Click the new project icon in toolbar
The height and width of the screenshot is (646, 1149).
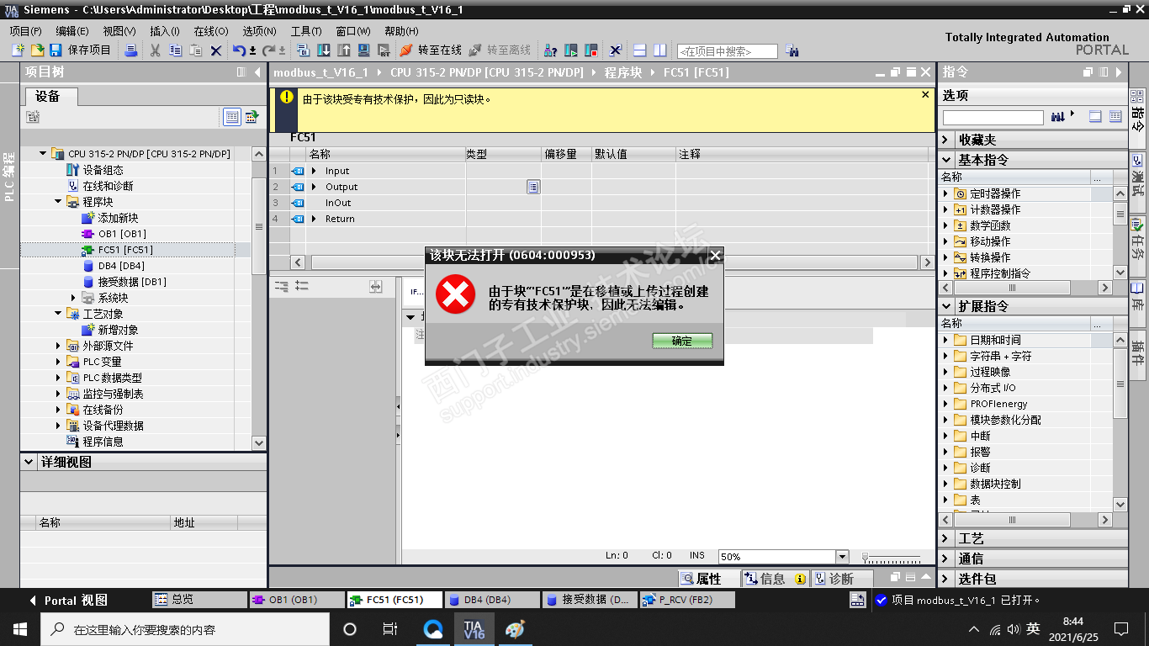click(18, 50)
